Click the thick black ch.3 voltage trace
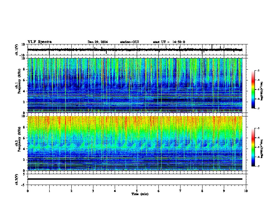The height and width of the screenshot is (214, 277). [135, 179]
